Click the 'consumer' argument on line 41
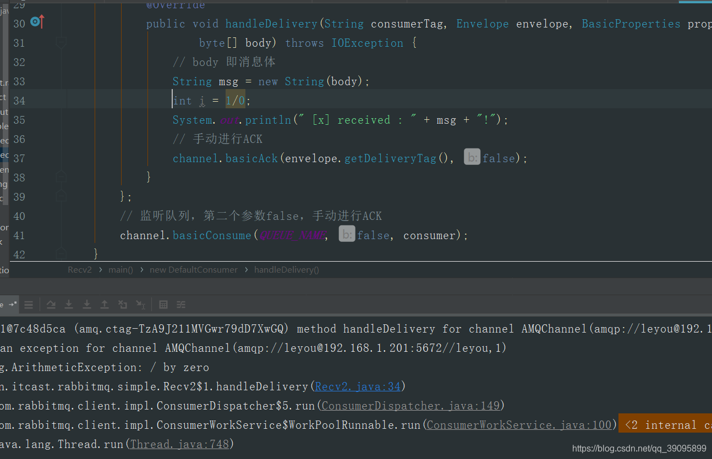Screen dimensions: 712x459 click(429, 235)
